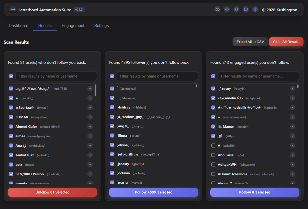Toggle the hide/privacy eye-slash icon

pos(218,9)
